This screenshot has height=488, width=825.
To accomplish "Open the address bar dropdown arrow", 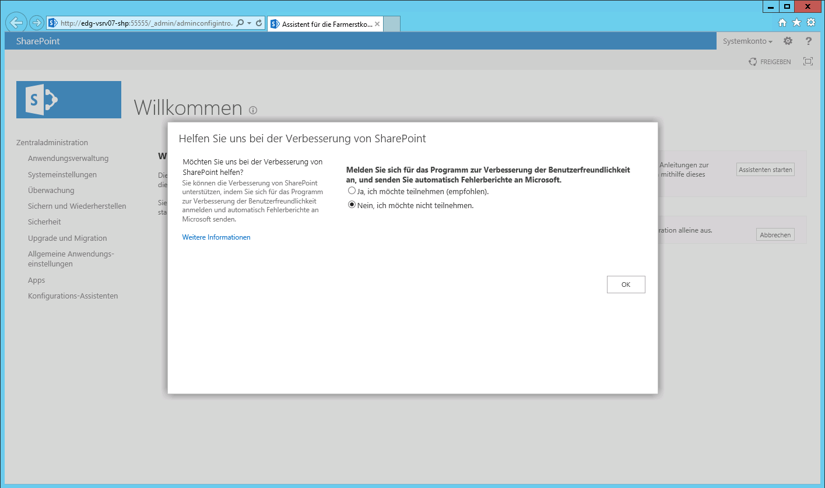I will pyautogui.click(x=250, y=23).
